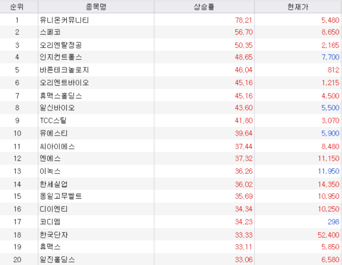
Task: Select the blue 5,500 price
Action: [x=330, y=108]
